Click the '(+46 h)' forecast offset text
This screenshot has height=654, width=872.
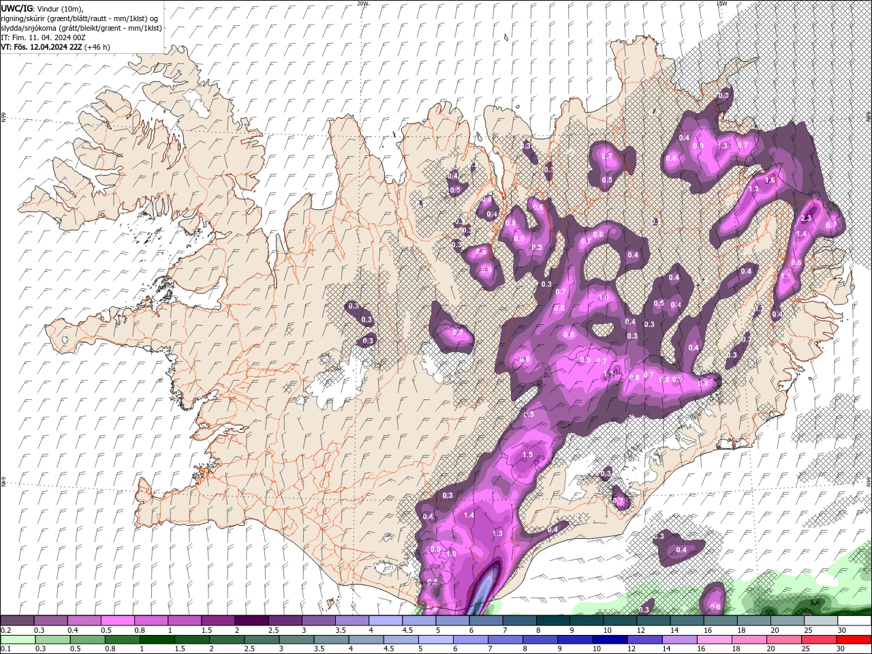[x=97, y=47]
